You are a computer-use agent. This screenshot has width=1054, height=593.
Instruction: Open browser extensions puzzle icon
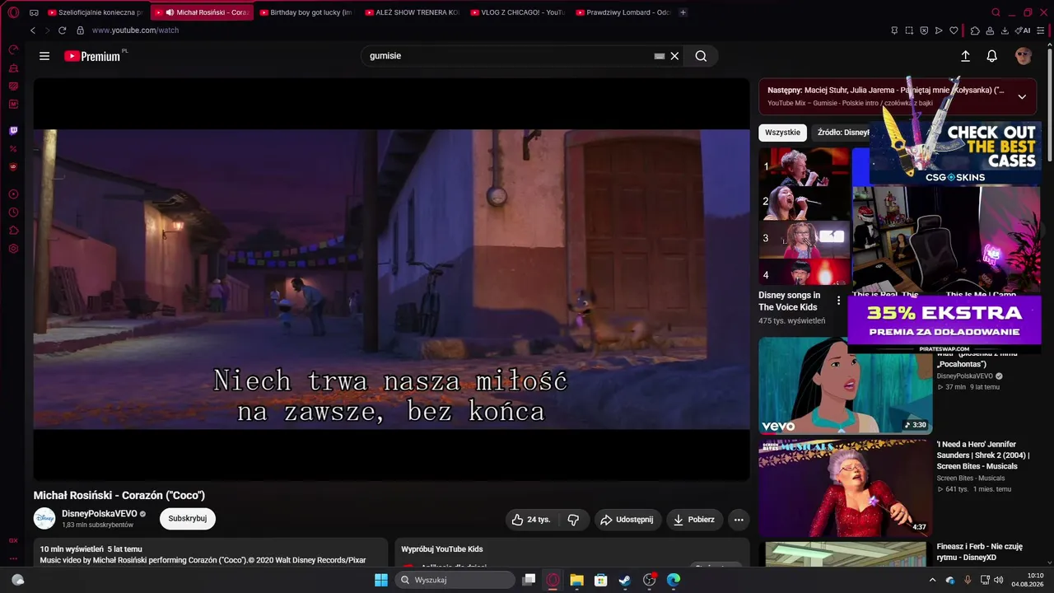coord(975,30)
